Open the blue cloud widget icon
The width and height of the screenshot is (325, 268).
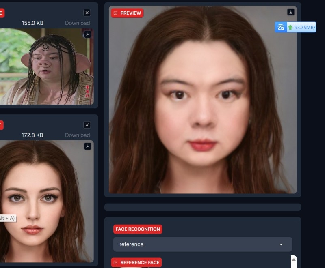coord(281,27)
